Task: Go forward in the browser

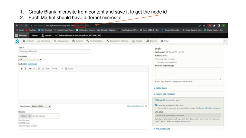Action: pyautogui.click(x=22, y=26)
